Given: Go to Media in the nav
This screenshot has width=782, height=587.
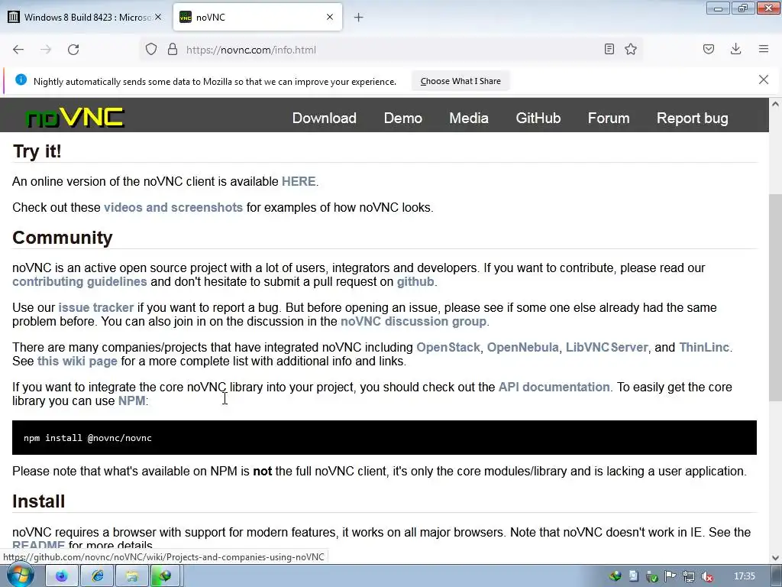Looking at the screenshot, I should click(x=469, y=118).
